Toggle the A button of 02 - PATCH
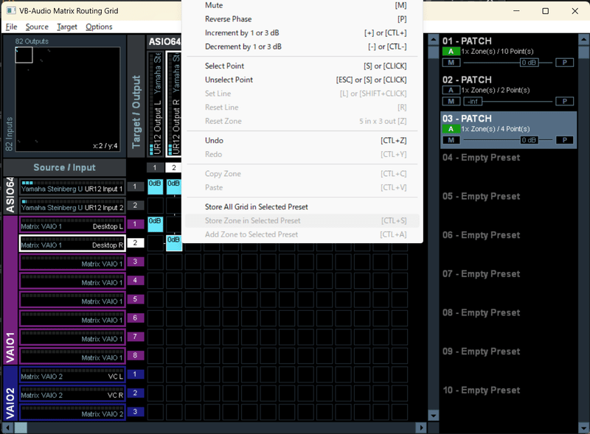This screenshot has height=434, width=590. 451,90
